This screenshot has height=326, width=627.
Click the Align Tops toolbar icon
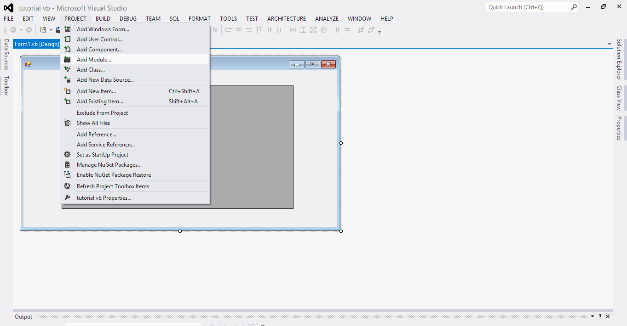click(259, 30)
